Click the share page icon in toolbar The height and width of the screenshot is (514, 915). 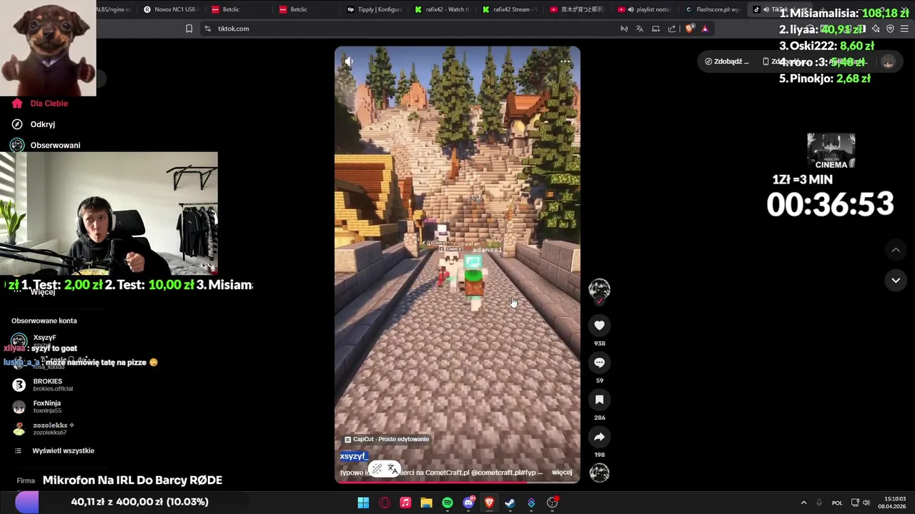click(x=672, y=29)
